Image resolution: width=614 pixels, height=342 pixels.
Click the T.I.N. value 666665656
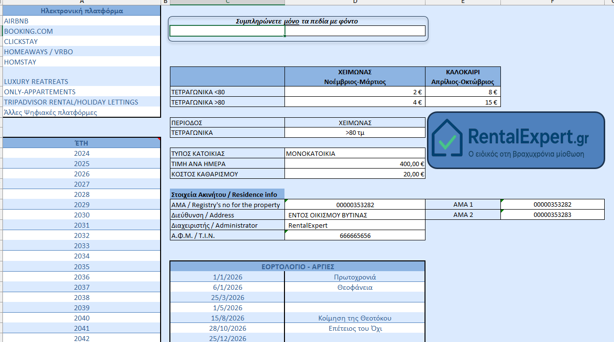355,235
